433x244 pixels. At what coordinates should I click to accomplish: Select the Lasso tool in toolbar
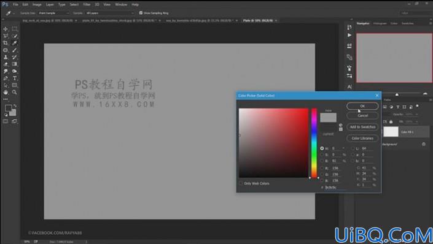(6, 36)
